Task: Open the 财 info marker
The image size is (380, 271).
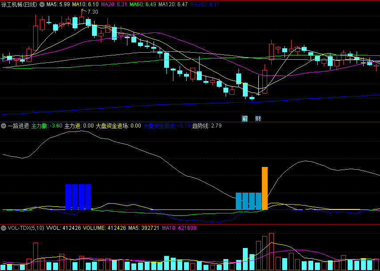Action: pos(258,119)
